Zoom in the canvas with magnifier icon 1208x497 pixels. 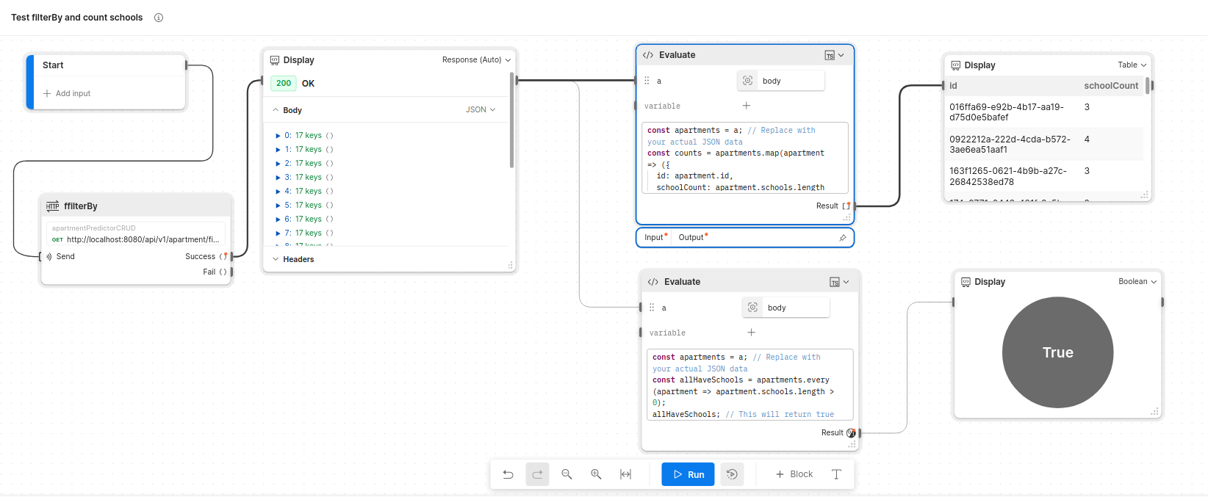[x=596, y=474]
